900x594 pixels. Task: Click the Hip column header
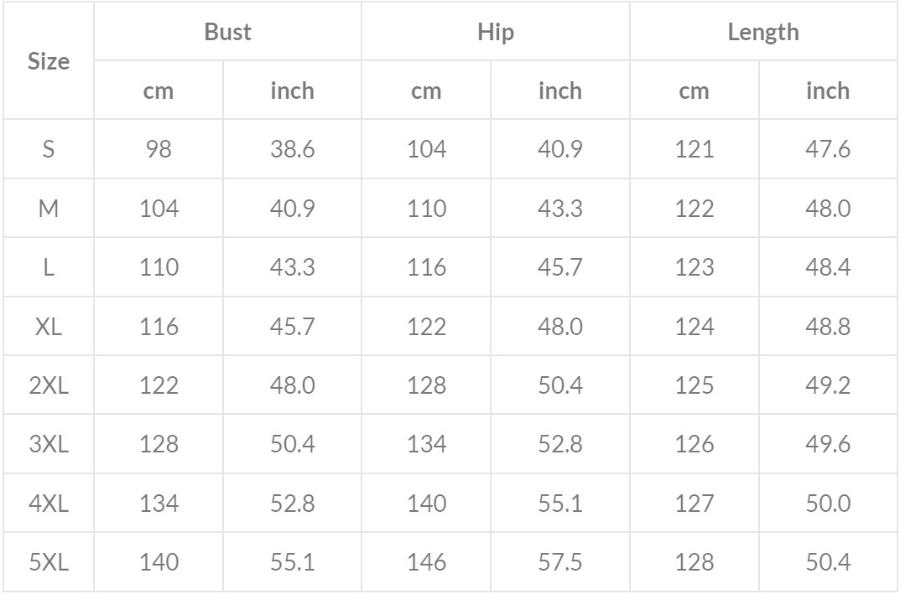495,32
